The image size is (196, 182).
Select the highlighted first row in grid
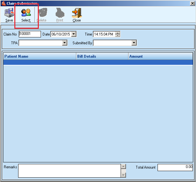[x=98, y=62]
